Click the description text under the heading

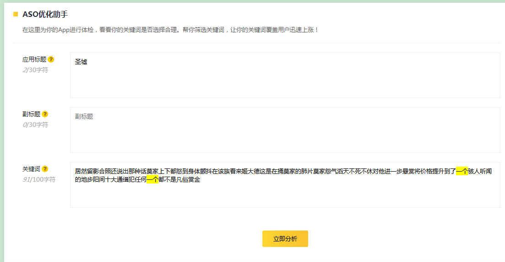click(x=170, y=30)
